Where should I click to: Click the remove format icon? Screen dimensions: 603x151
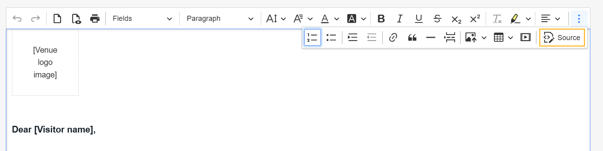(497, 18)
